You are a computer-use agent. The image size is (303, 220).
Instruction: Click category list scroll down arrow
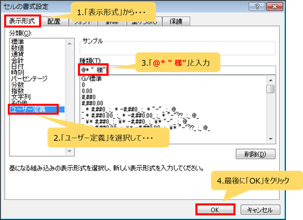pyautogui.click(x=70, y=151)
